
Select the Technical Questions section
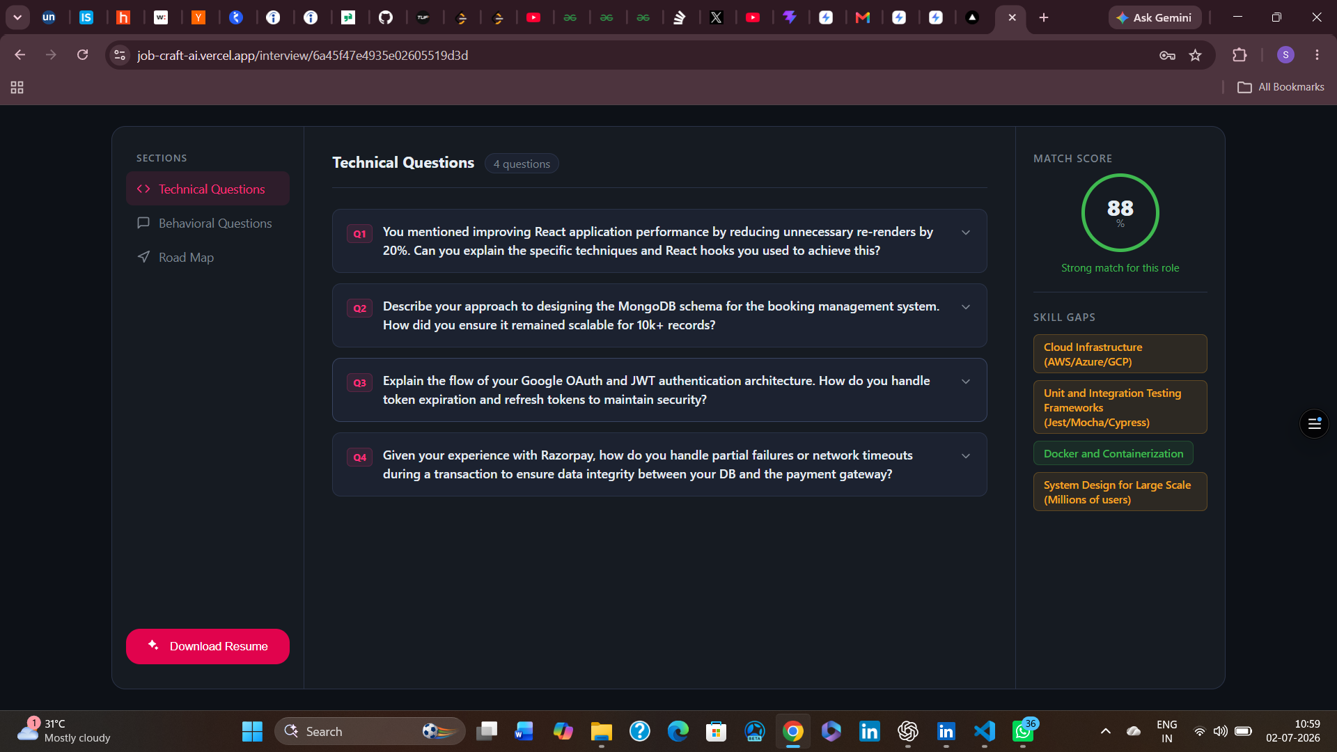(x=208, y=189)
